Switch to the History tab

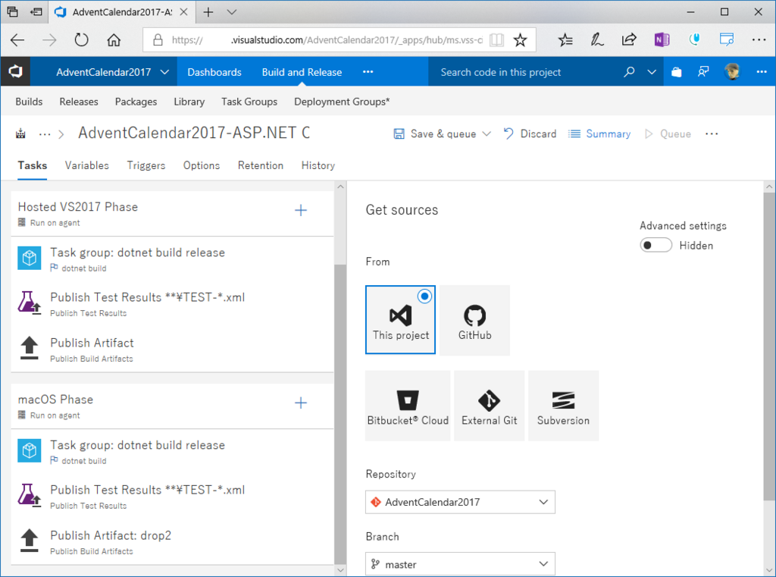coord(318,165)
